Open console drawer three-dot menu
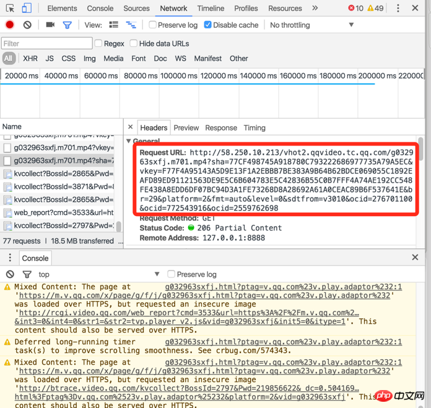The width and height of the screenshot is (431, 408). tap(10, 258)
